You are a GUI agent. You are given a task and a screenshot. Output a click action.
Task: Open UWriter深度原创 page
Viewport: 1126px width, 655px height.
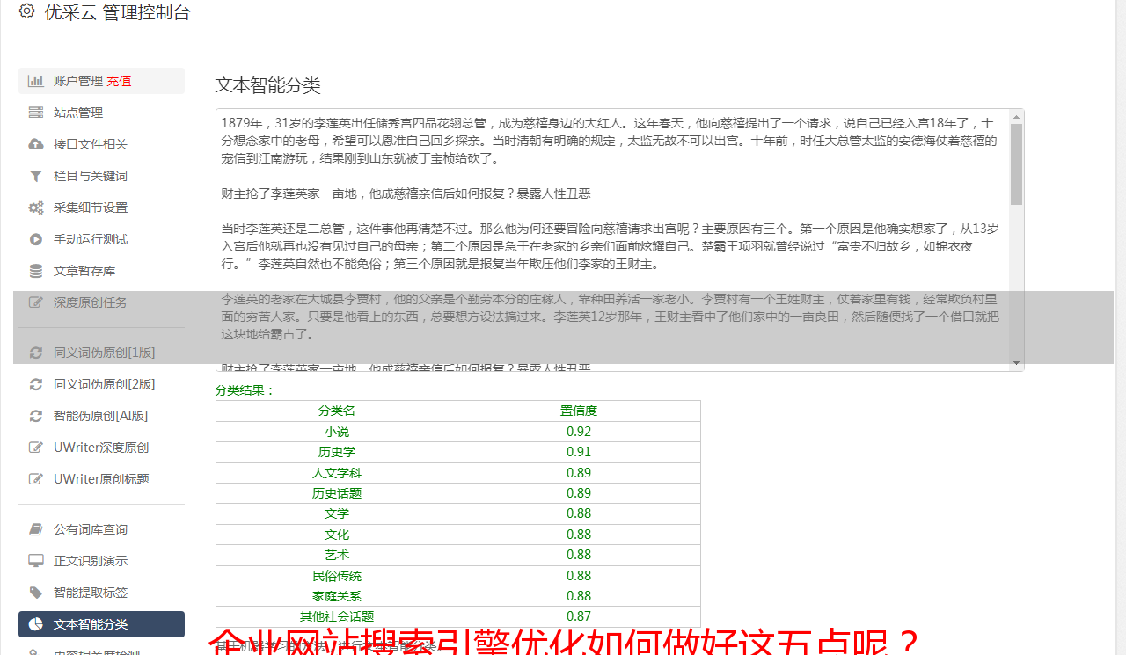(101, 448)
